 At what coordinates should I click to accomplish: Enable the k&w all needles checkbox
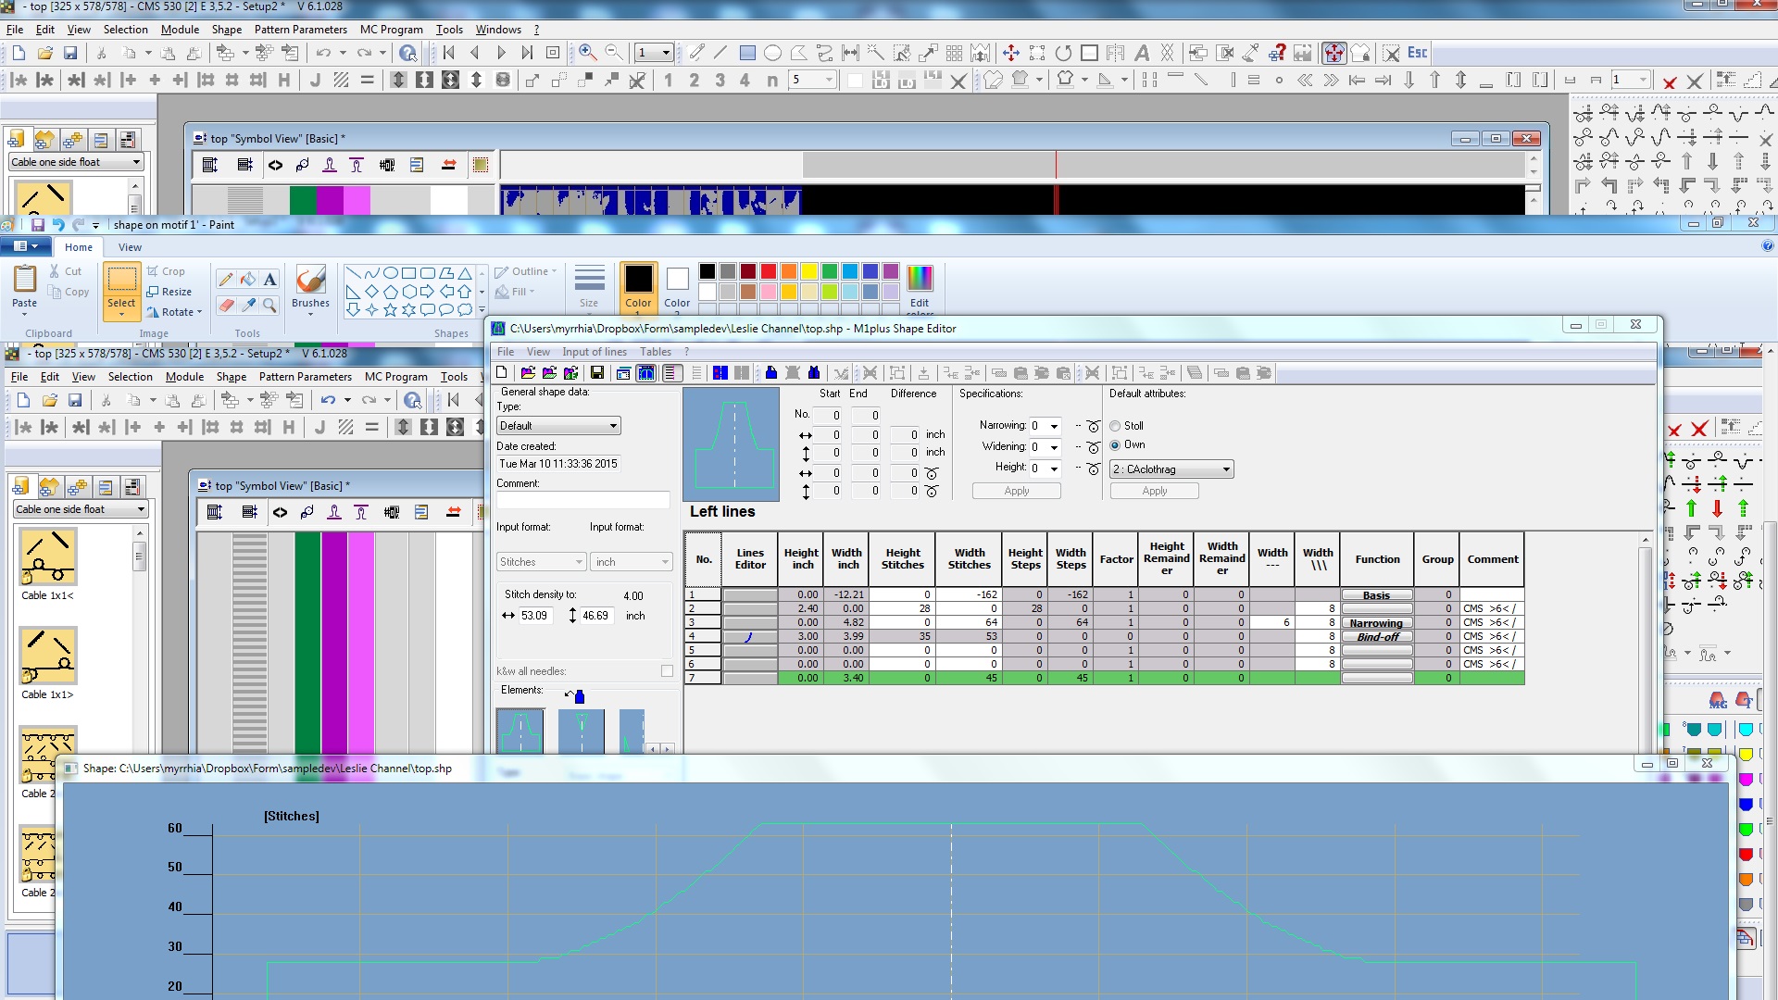(x=666, y=670)
